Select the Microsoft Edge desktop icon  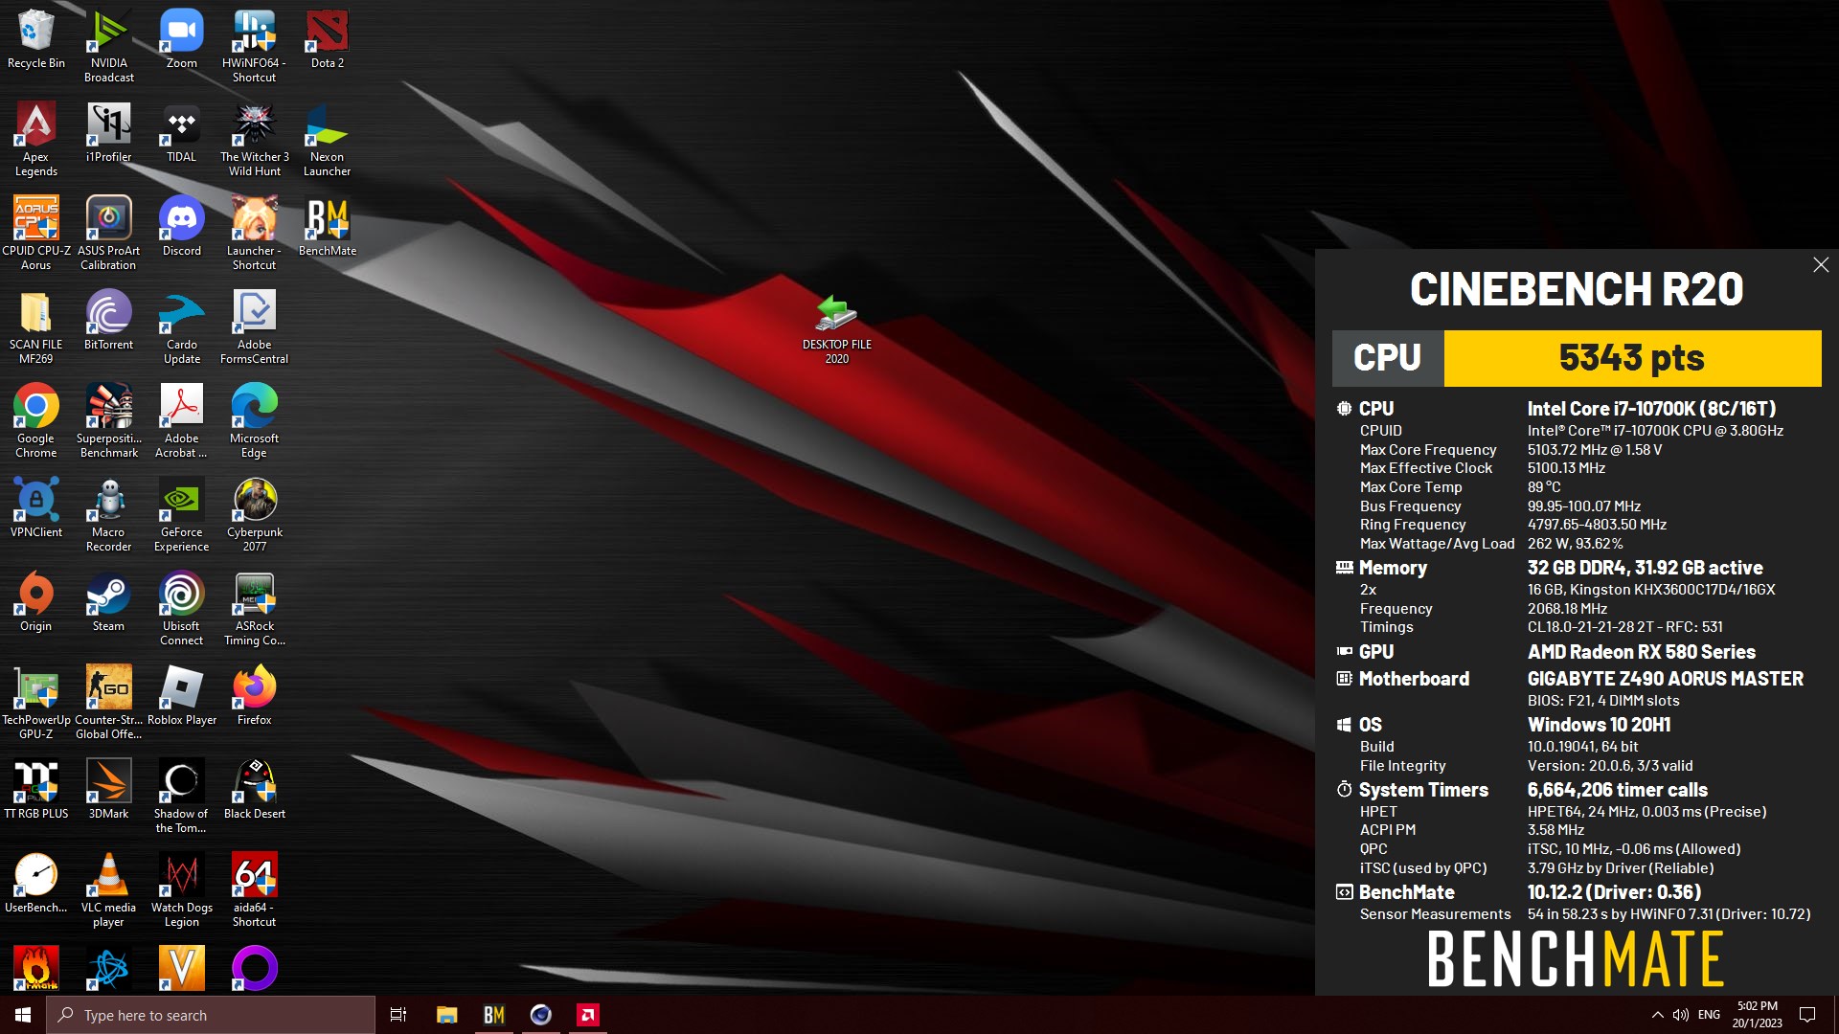click(x=254, y=422)
